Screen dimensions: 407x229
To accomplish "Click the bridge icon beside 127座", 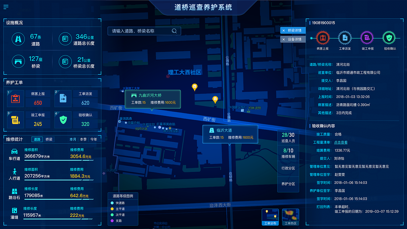I will [x=18, y=61].
